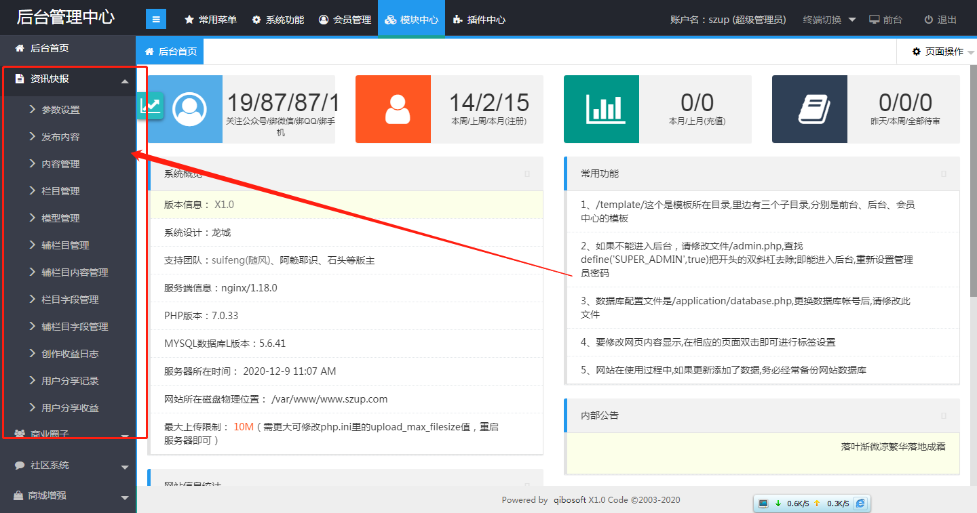Open the 页面操作 dropdown menu

(938, 52)
